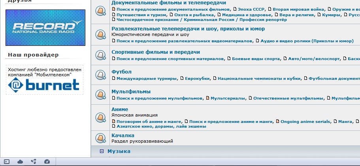The height and width of the screenshot is (166, 360).
Task: Click the page icon before Эпоха СССР
Action: (235, 9)
